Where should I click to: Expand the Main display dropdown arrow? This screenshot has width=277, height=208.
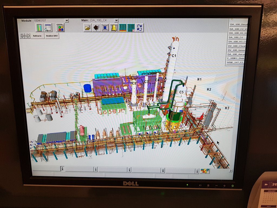click(x=116, y=21)
